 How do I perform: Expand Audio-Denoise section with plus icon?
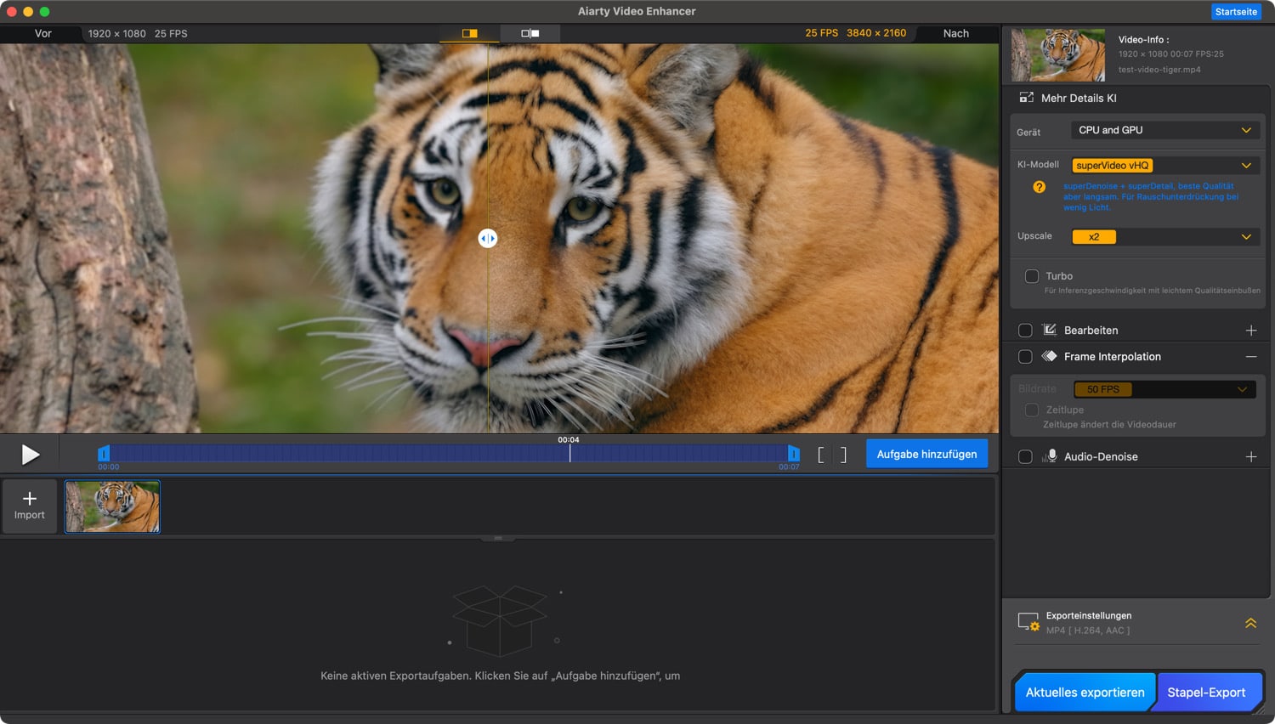1250,457
